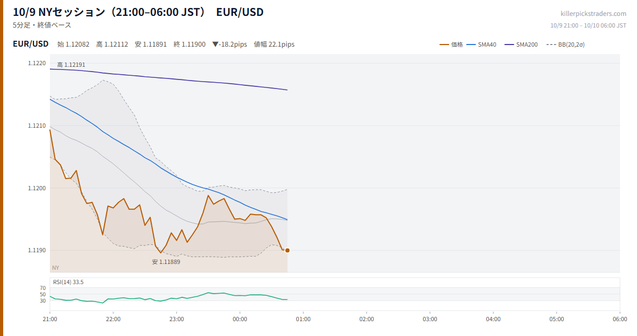Toggle the SMA40 legend item
Screen dimensions: 637x336
tap(481, 45)
